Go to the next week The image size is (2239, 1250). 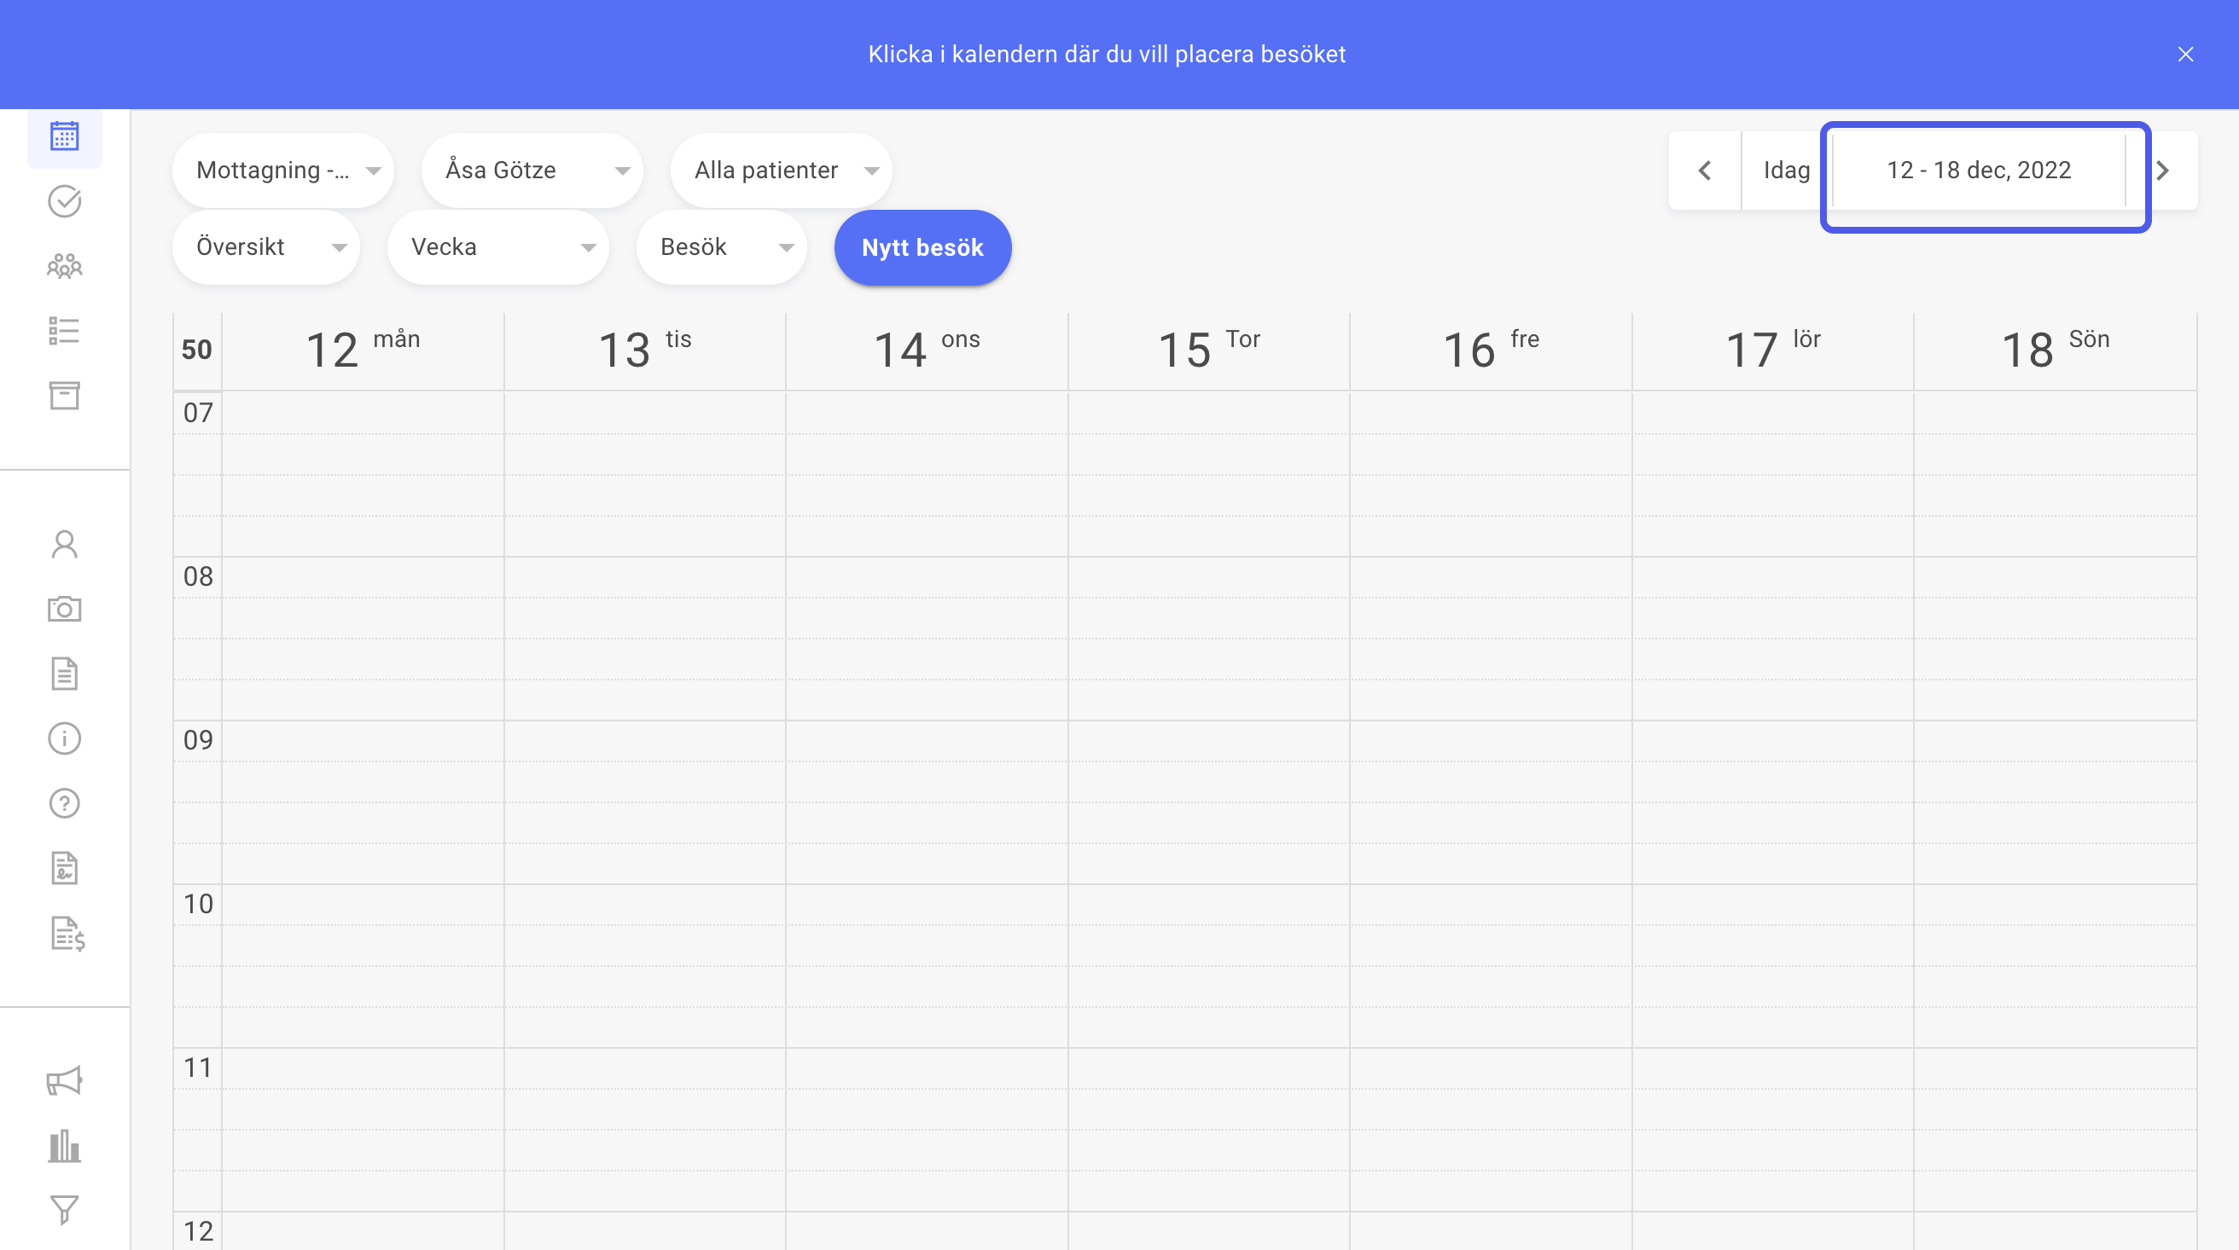click(x=2163, y=171)
